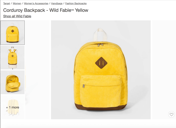
Task: Click the Corduroy Backpack product title
Action: pyautogui.click(x=46, y=10)
